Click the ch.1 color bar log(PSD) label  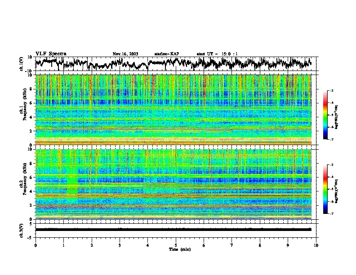click(337, 117)
